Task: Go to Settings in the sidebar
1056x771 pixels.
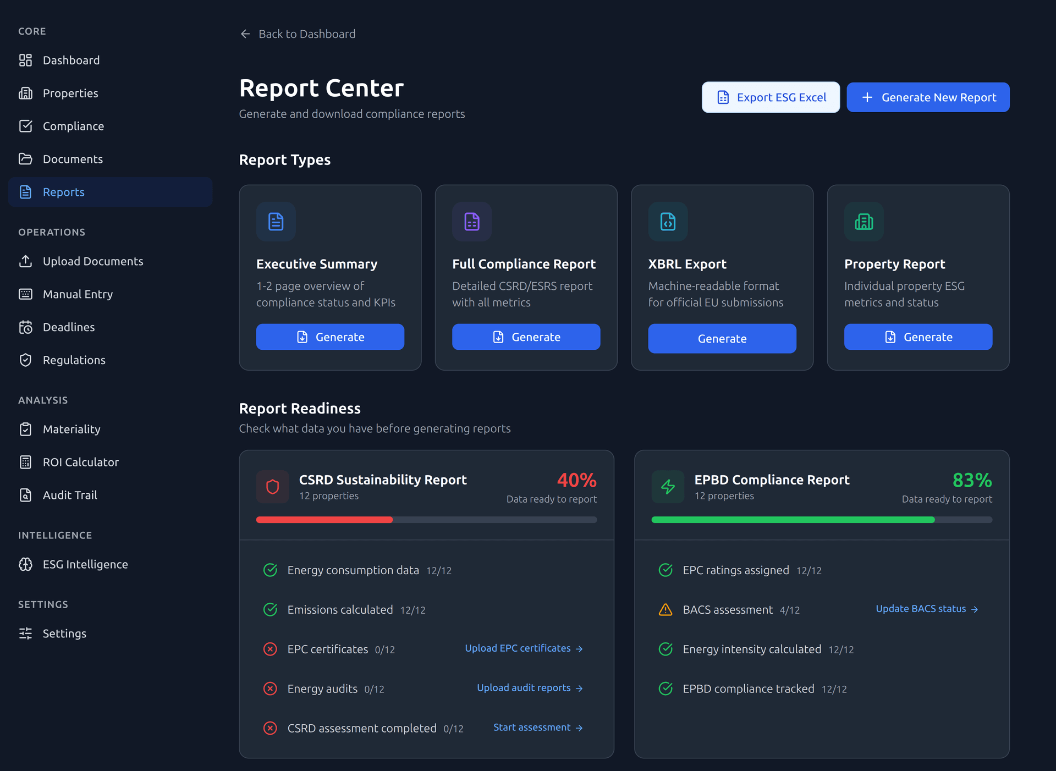Action: (64, 634)
